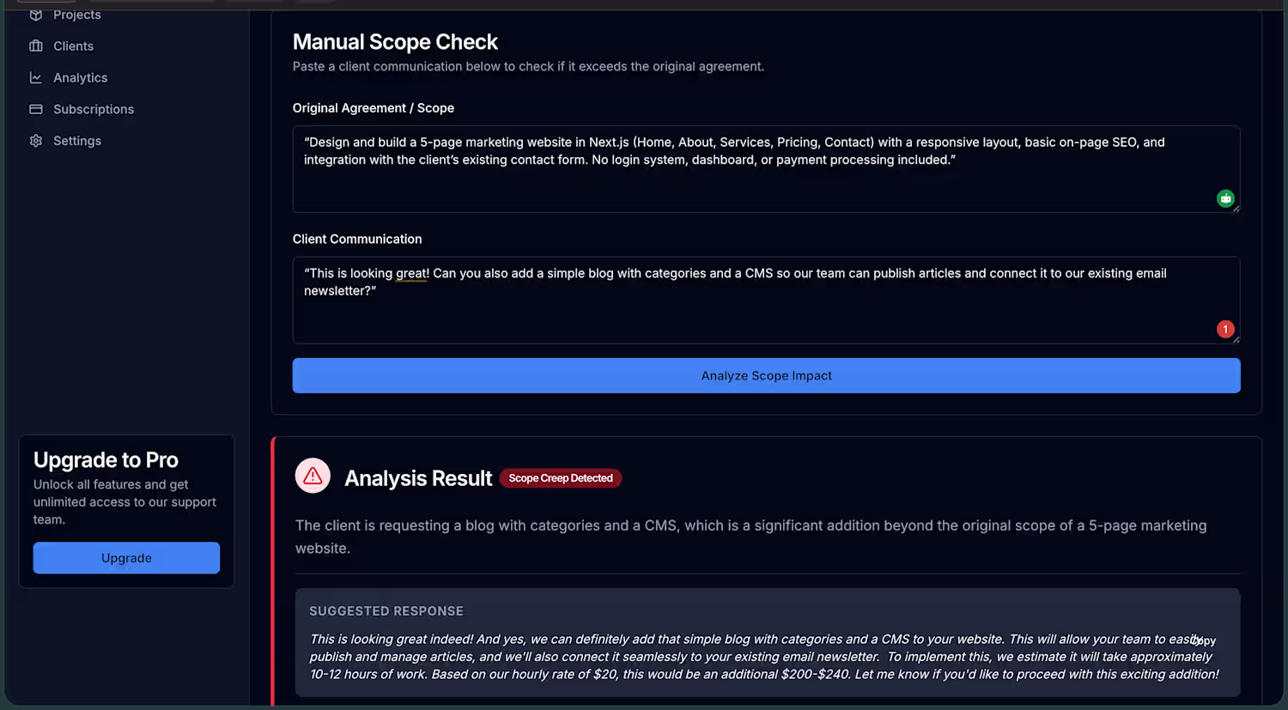Click the Analyze Scope Impact button
1288x710 pixels.
tap(766, 375)
